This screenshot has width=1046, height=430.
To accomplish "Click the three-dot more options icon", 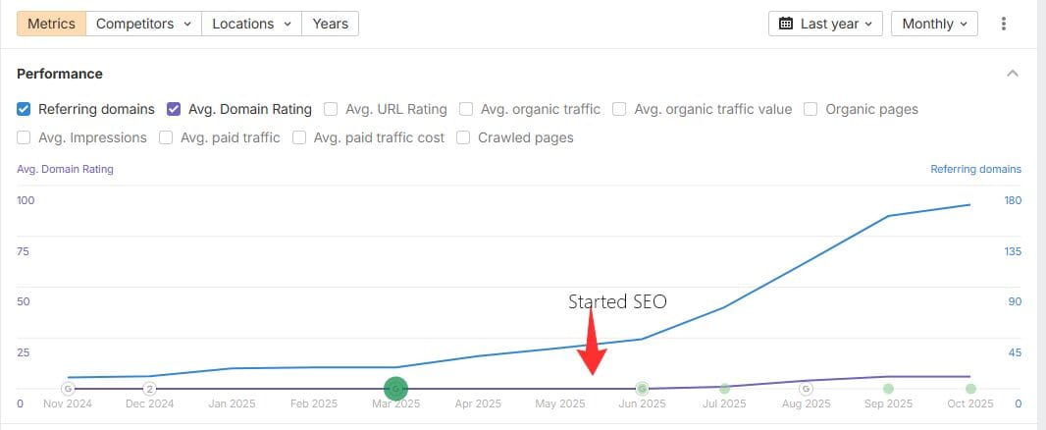I will pos(1003,24).
